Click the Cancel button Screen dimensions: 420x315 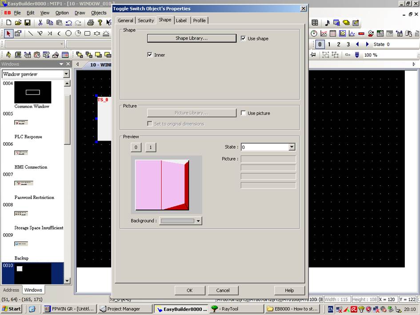pos(223,290)
